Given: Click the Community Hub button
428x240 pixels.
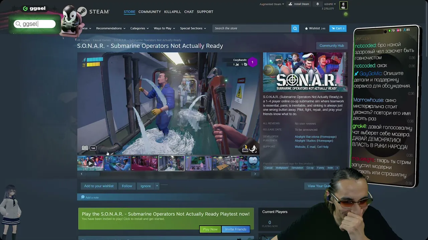Looking at the screenshot, I should (x=332, y=46).
